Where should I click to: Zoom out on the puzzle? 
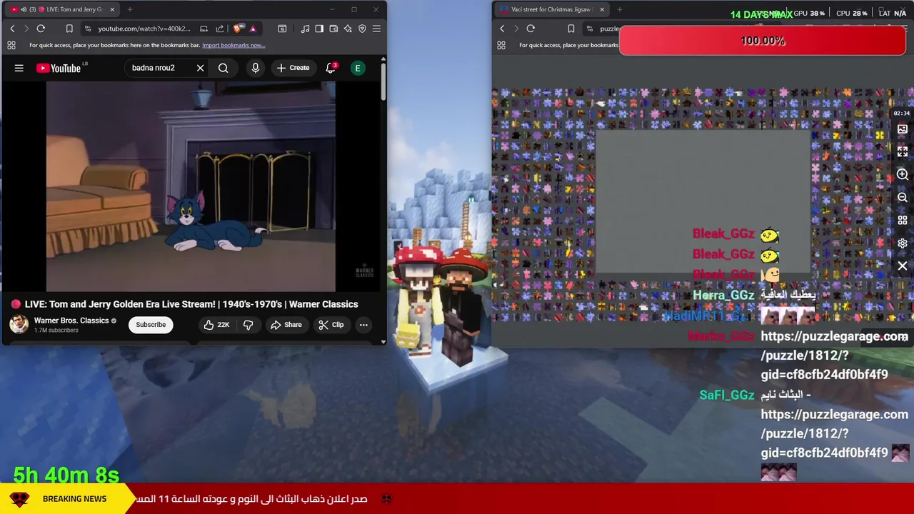pos(903,198)
